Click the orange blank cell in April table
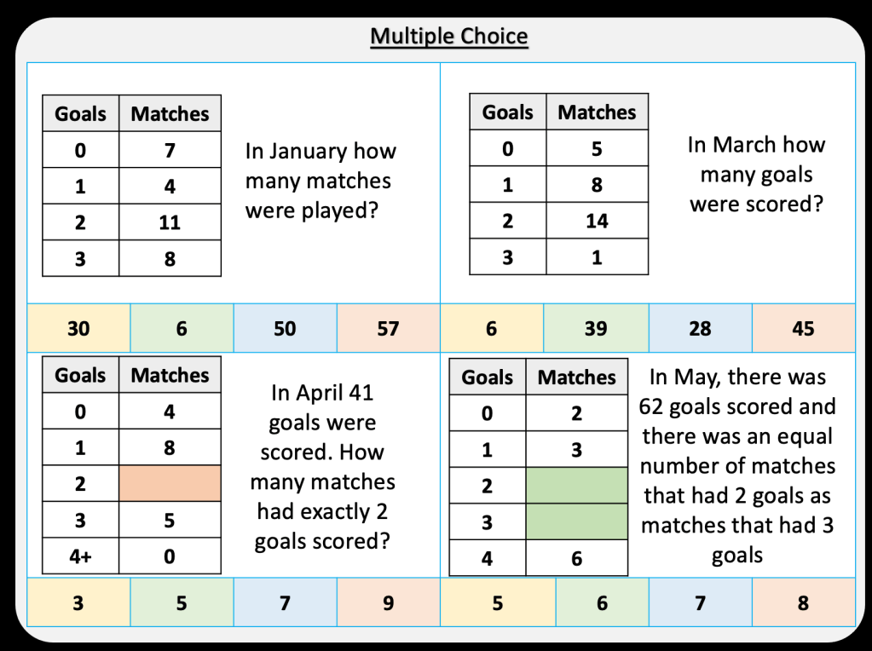This screenshot has height=651, width=872. (170, 483)
